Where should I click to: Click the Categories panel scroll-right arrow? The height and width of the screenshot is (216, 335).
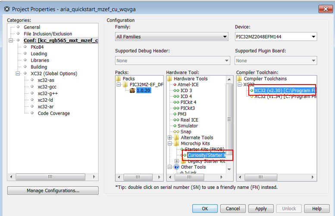click(x=94, y=177)
